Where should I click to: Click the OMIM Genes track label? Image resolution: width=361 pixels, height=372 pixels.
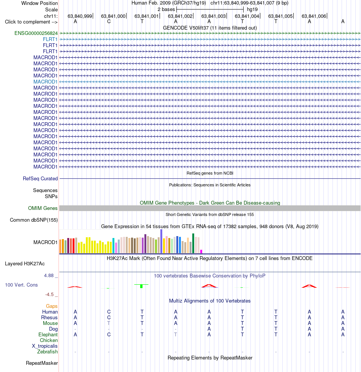pos(43,208)
